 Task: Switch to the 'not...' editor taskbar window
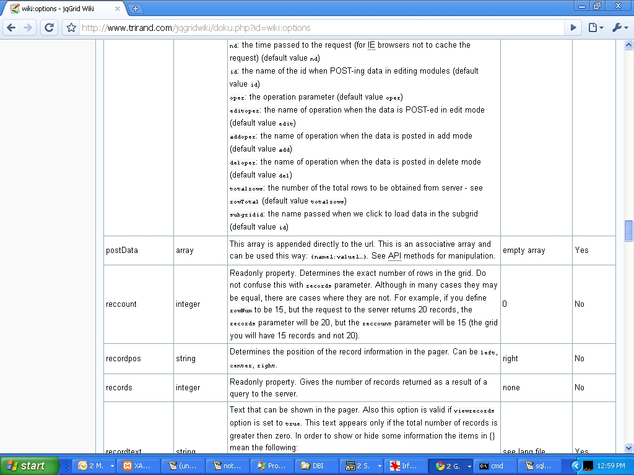(x=228, y=466)
